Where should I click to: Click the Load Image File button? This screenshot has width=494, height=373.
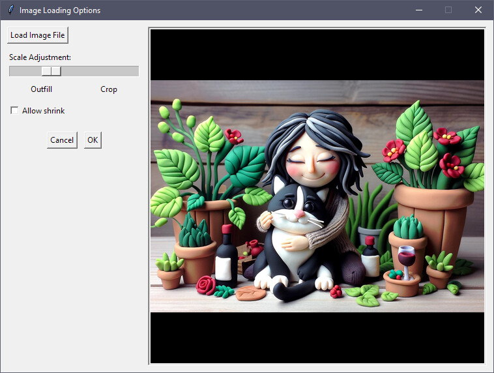click(38, 35)
